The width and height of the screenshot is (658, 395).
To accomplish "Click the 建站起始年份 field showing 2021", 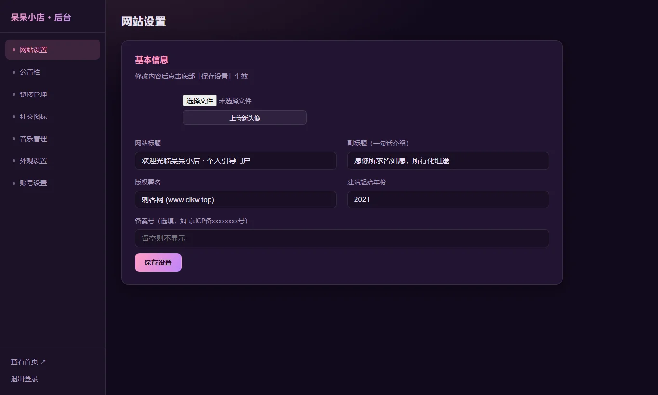I will 448,199.
